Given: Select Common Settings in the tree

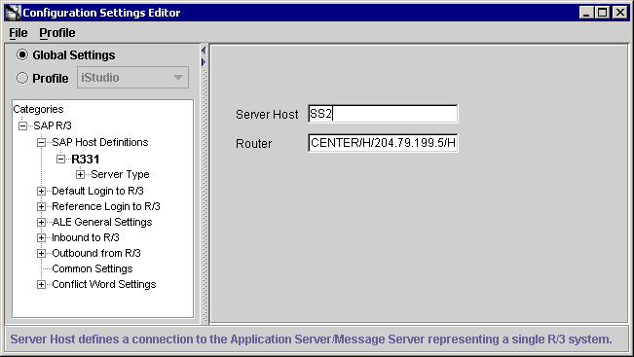Looking at the screenshot, I should (93, 268).
